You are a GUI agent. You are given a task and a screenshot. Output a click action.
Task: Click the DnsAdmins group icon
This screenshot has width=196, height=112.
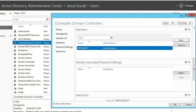[x=15, y=50]
